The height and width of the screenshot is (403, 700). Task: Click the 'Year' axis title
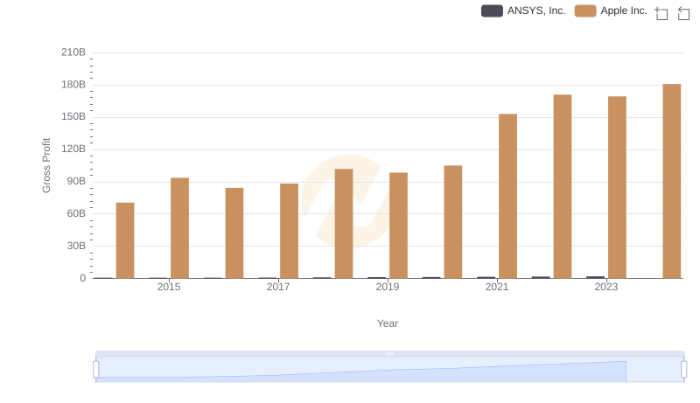(x=388, y=323)
